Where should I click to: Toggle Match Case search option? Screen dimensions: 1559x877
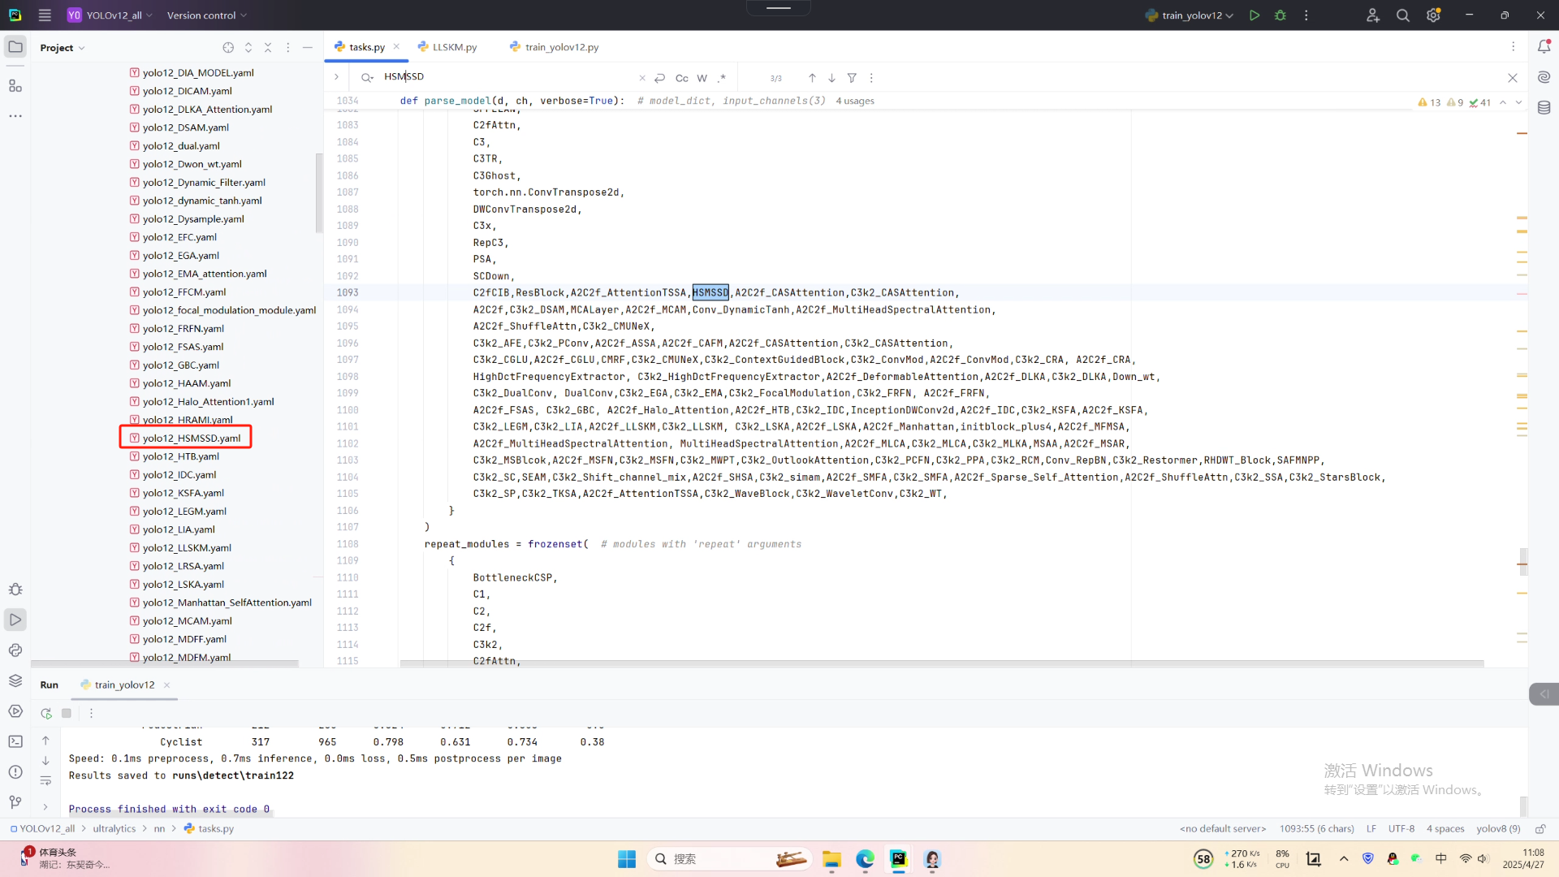[681, 78]
